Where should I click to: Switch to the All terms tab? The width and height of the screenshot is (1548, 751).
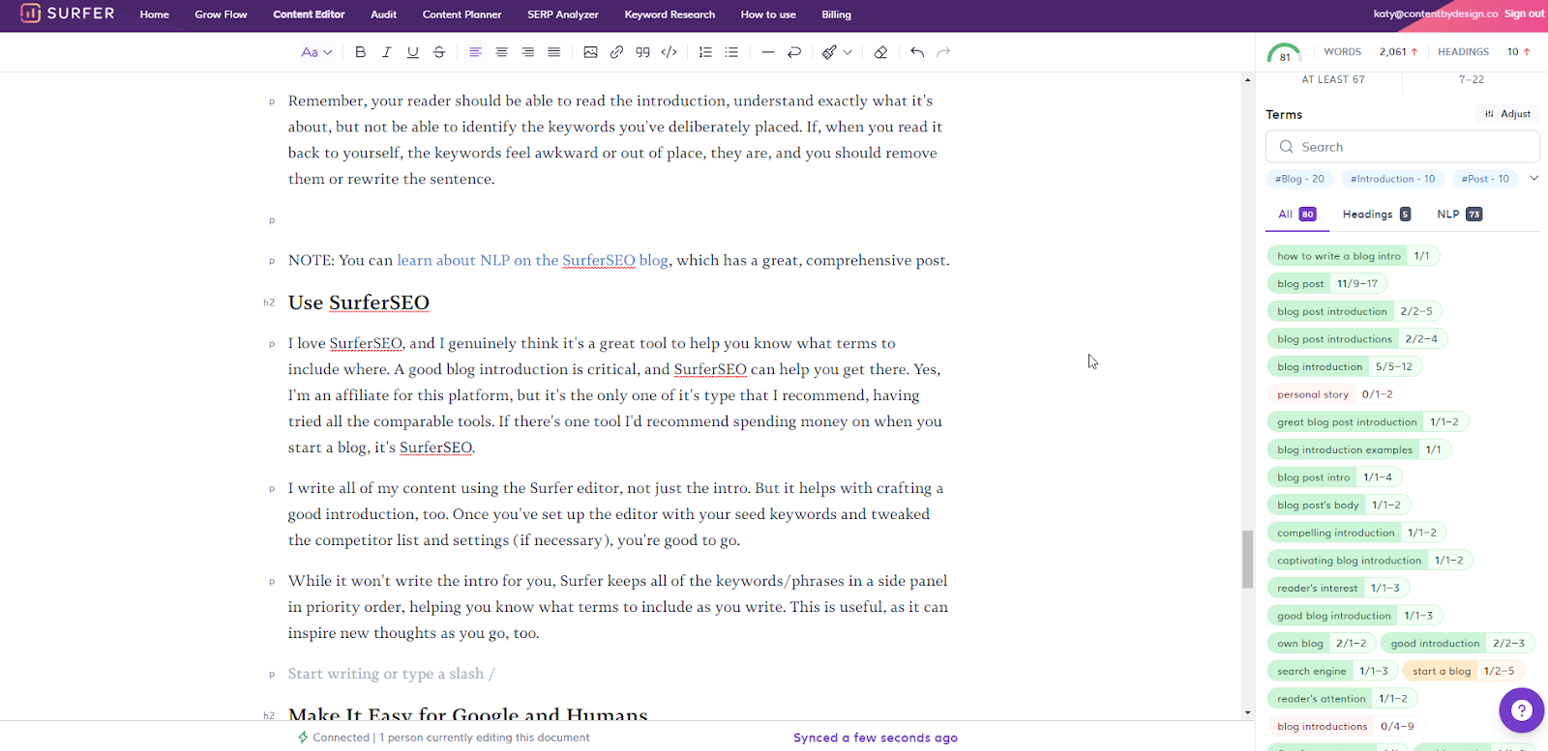[x=1296, y=215]
